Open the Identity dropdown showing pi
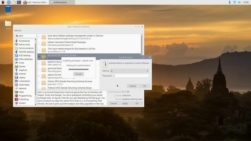Viewport: 251px width, 141px height. click(x=129, y=71)
